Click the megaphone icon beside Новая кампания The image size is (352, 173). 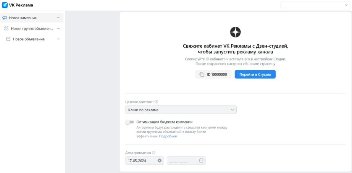(x=4, y=18)
